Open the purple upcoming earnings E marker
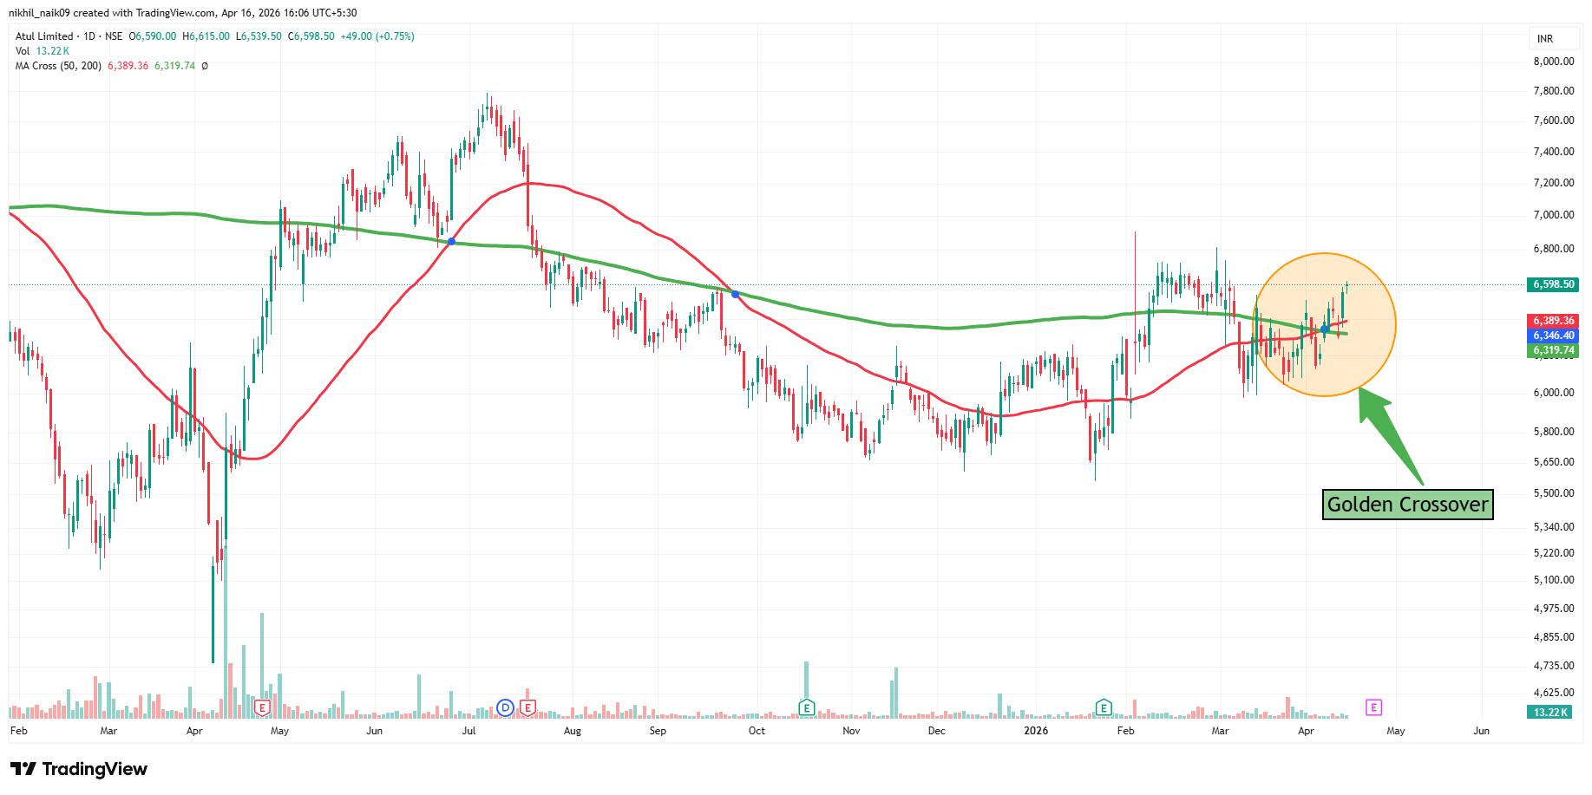 pyautogui.click(x=1373, y=707)
